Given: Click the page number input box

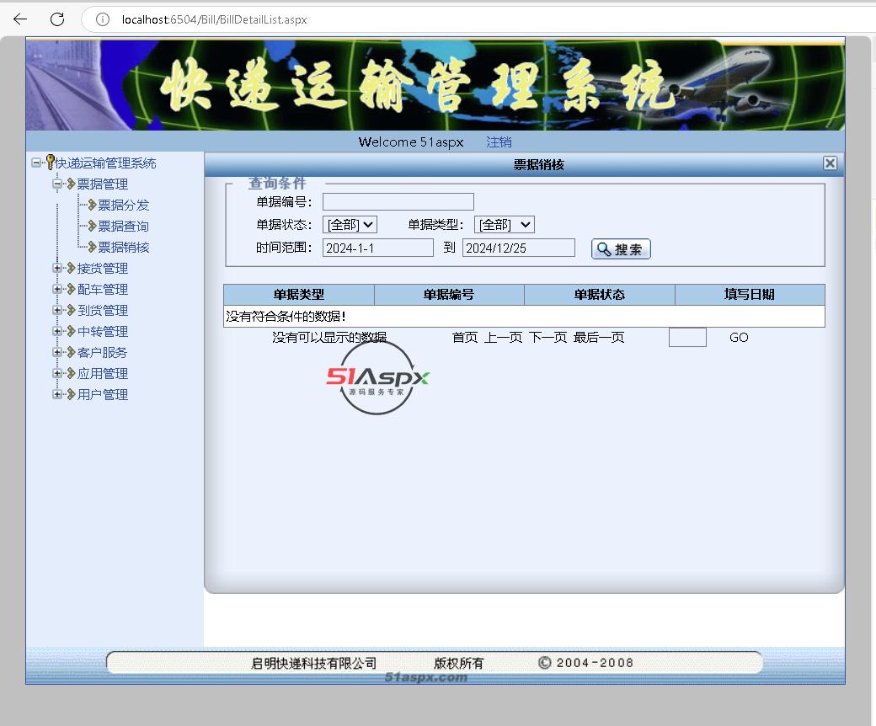Looking at the screenshot, I should click(687, 337).
